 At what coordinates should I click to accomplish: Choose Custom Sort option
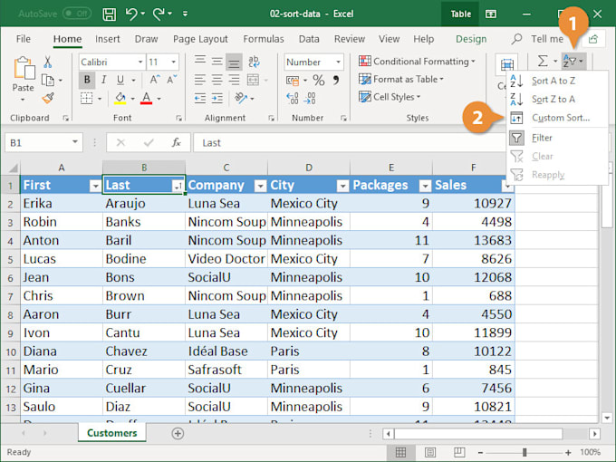560,118
